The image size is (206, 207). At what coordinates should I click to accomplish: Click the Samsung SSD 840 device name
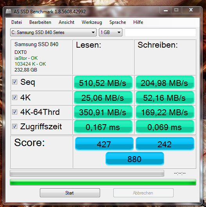(x=36, y=44)
